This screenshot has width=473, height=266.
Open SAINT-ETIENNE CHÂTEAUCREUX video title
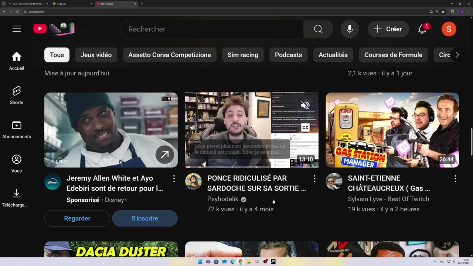point(389,183)
